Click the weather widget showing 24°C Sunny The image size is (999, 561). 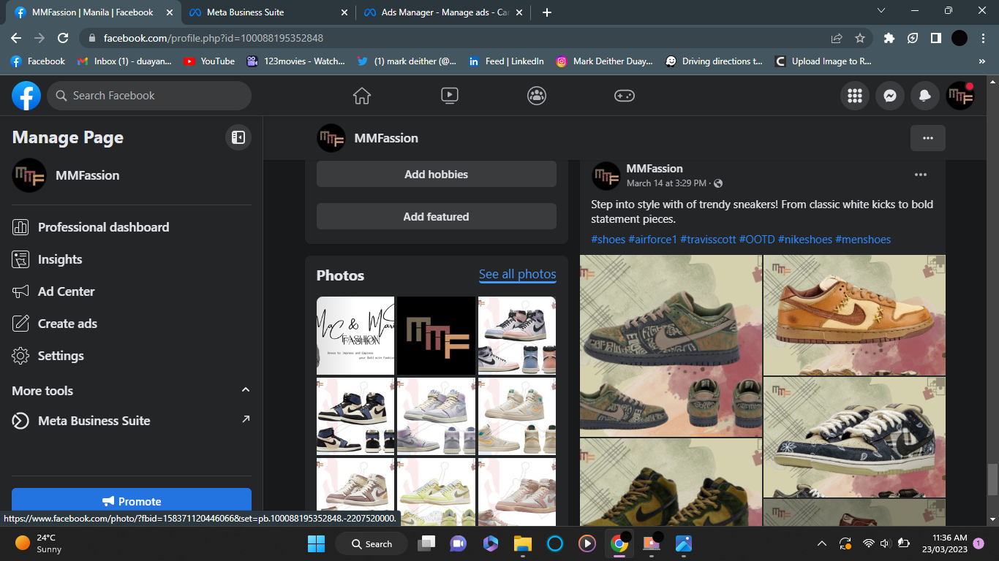tap(39, 543)
